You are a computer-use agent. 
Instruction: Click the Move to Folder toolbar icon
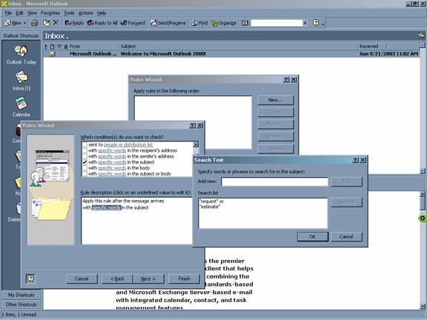[x=47, y=23]
